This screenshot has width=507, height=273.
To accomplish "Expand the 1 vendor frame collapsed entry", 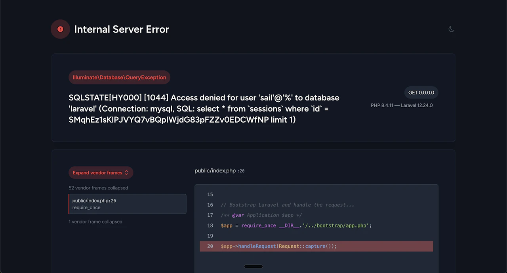I will coord(95,222).
